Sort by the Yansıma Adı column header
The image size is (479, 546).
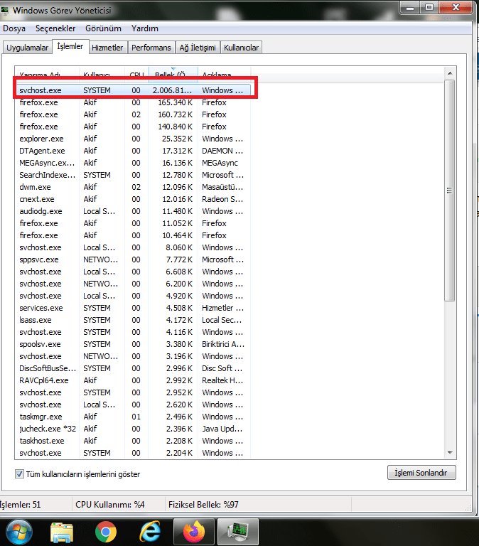pyautogui.click(x=47, y=75)
